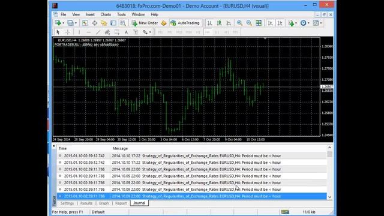Click the current price label 1.26807
384x216 pixels.
[x=327, y=86]
